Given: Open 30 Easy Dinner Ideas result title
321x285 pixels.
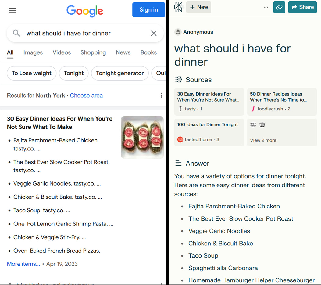Looking at the screenshot, I should (x=60, y=123).
